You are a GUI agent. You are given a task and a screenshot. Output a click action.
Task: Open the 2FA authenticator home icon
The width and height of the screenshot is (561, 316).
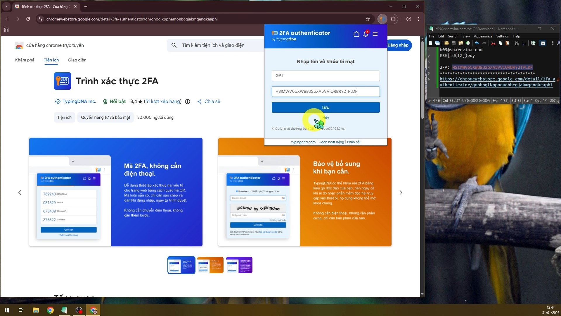pyautogui.click(x=356, y=34)
